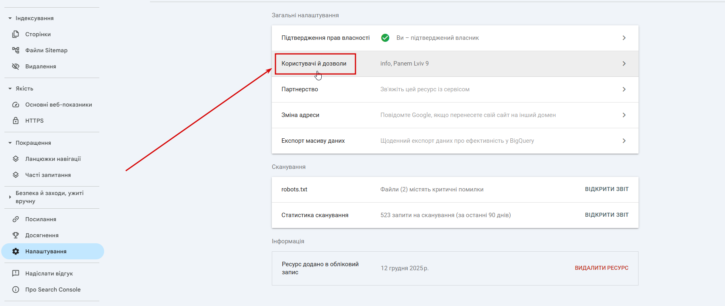Click the Pages icon in sidebar

coord(16,34)
